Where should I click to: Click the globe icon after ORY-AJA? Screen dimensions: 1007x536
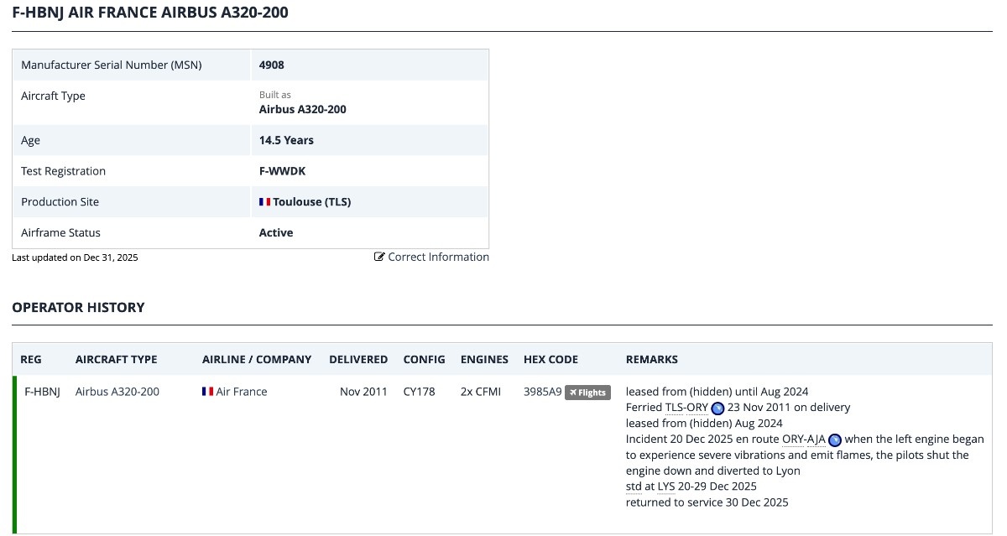coord(835,440)
